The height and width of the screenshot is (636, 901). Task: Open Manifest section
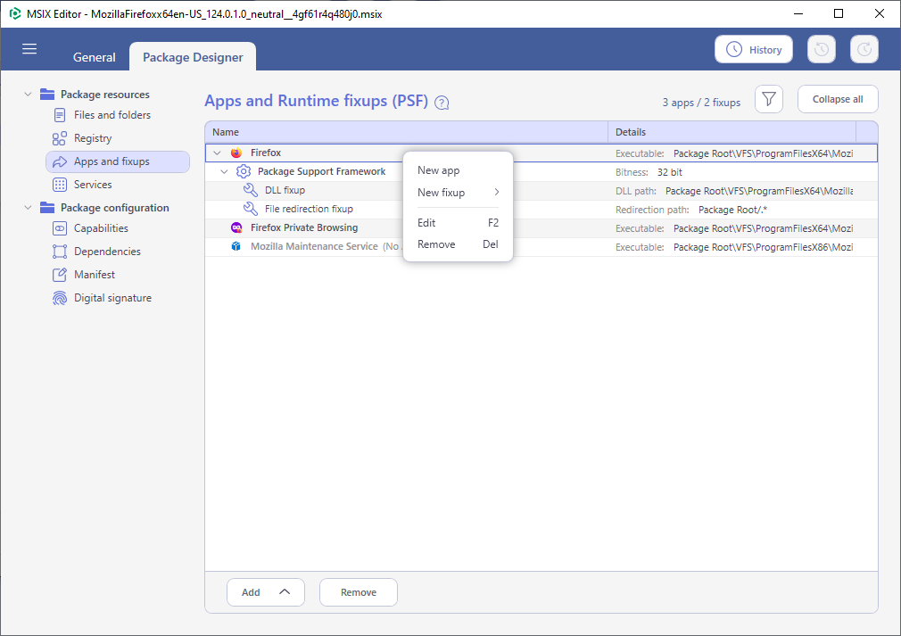click(117, 275)
